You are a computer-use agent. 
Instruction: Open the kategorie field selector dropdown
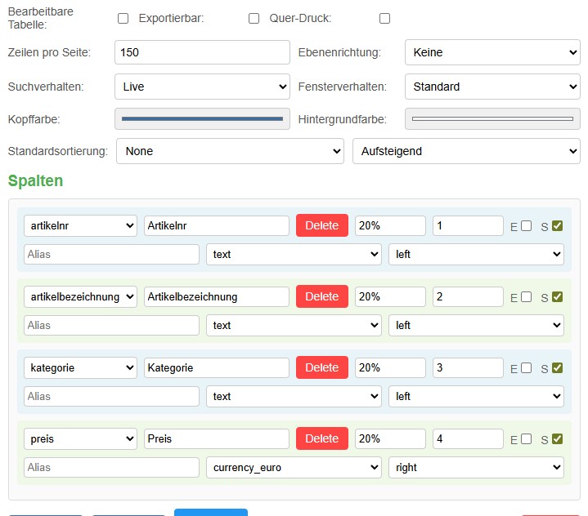pos(80,368)
